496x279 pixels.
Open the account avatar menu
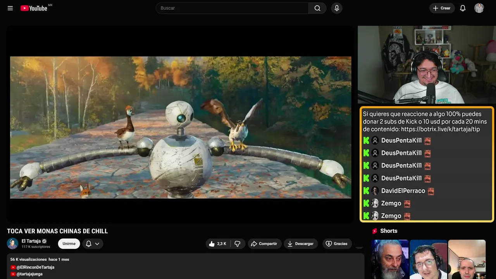coord(479,8)
